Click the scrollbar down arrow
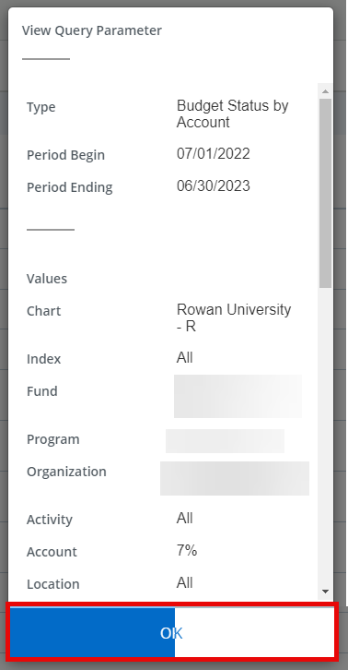Image resolution: width=348 pixels, height=670 pixels. [325, 592]
